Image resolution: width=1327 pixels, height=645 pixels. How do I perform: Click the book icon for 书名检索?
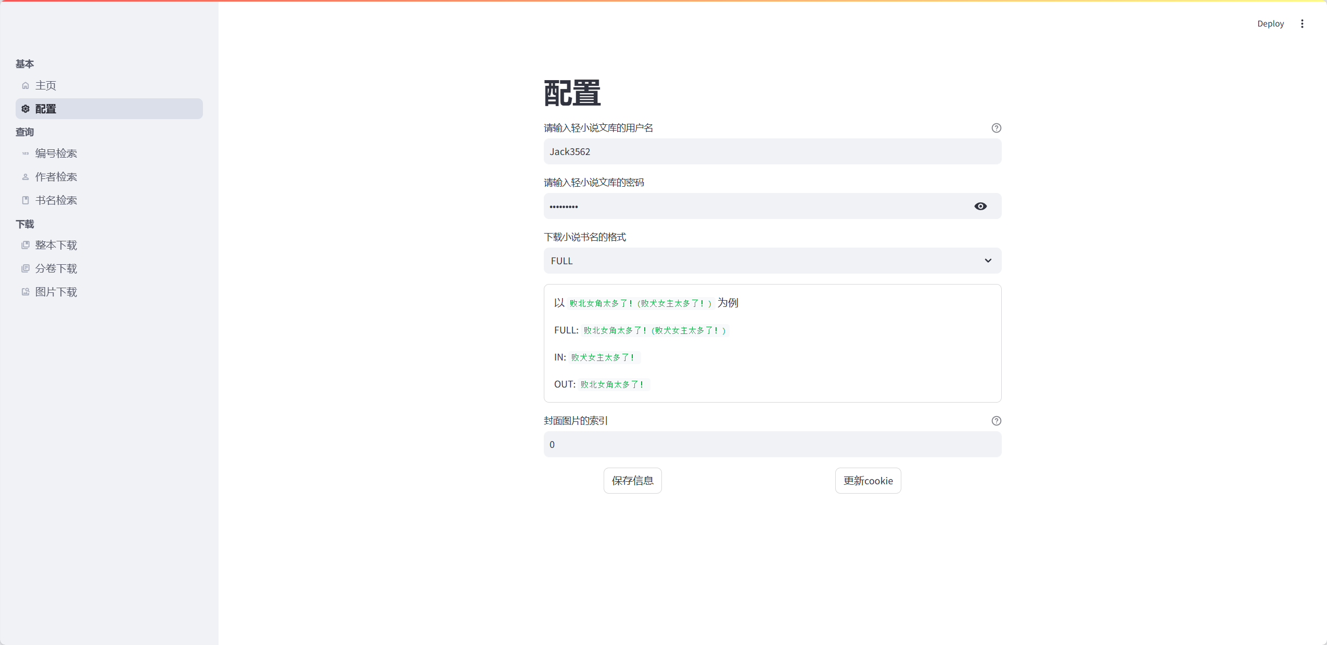click(x=25, y=200)
